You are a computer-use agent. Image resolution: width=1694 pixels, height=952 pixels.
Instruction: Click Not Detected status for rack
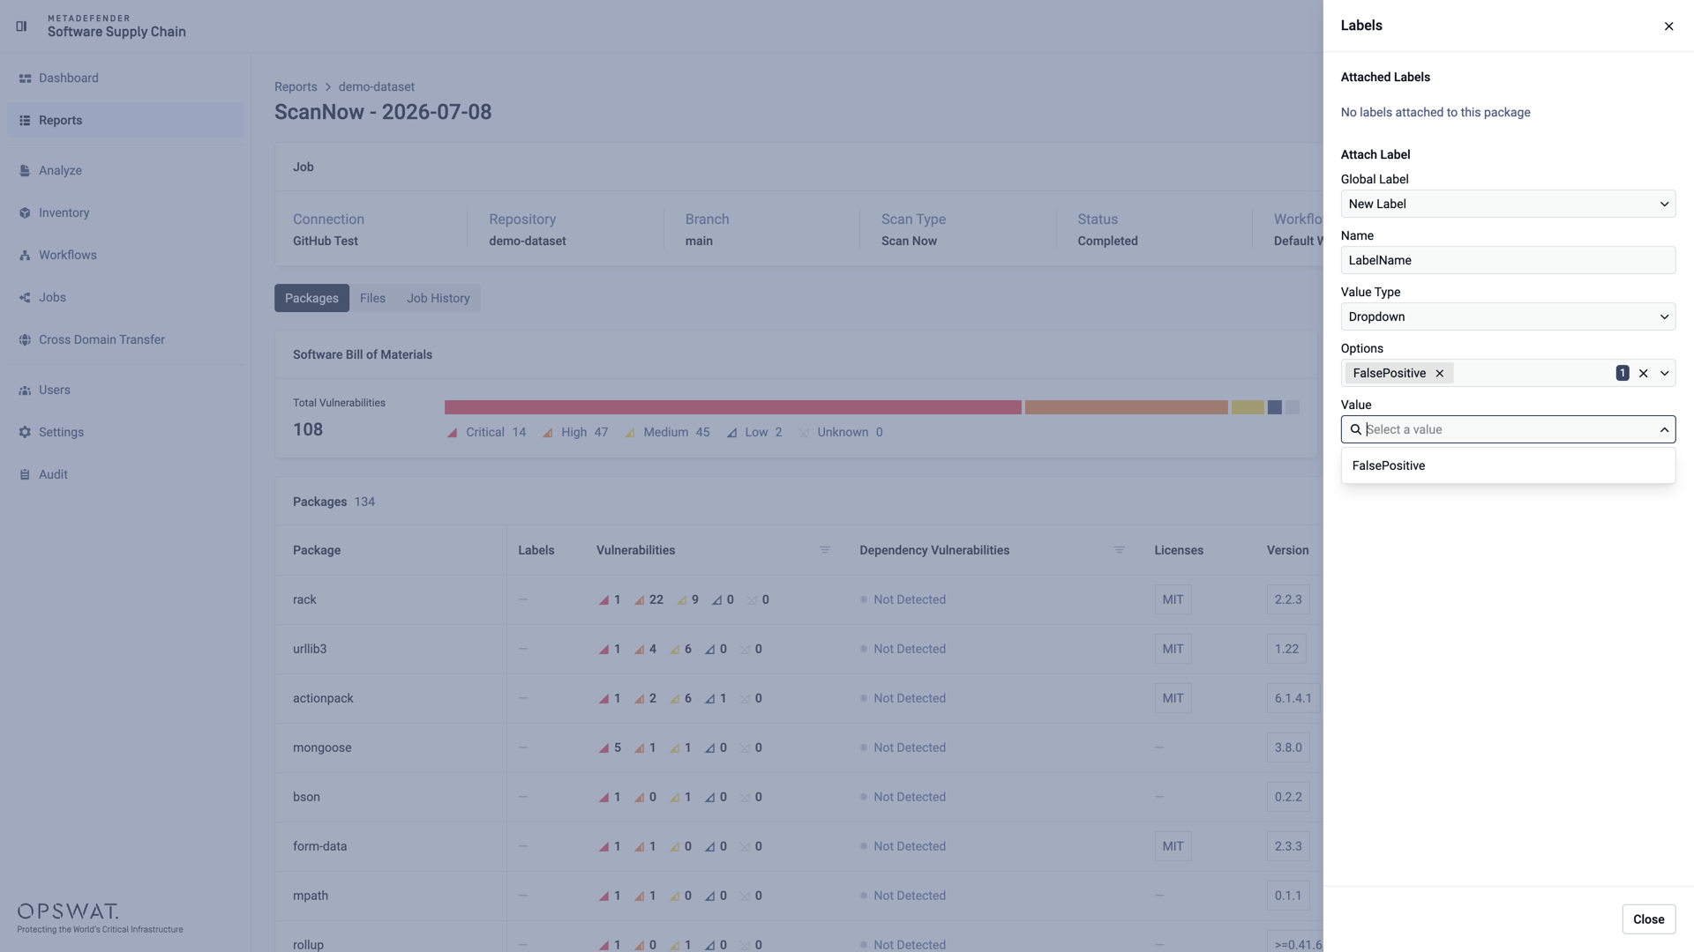coord(910,600)
